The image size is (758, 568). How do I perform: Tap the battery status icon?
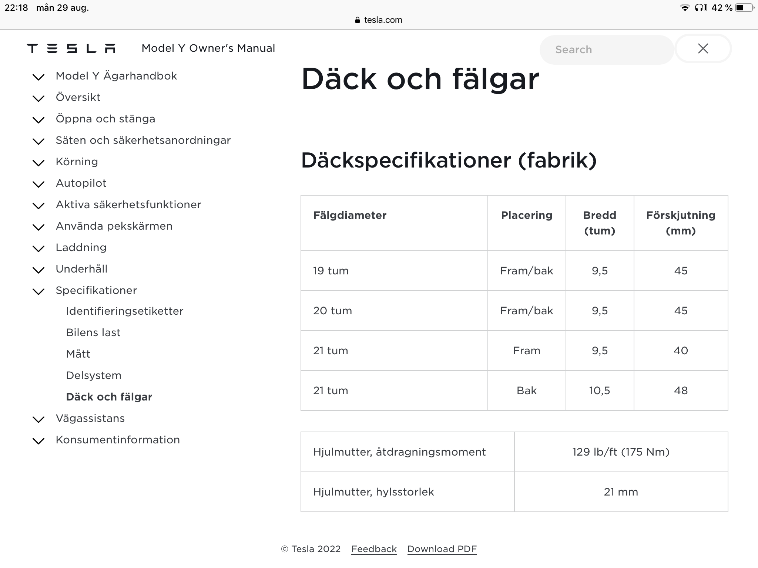coord(744,8)
